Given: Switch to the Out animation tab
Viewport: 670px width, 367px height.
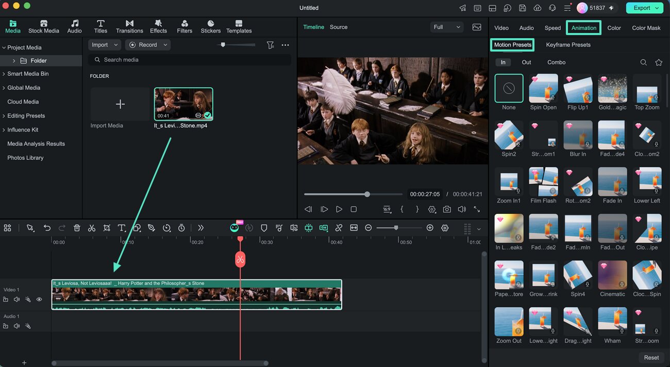Looking at the screenshot, I should pos(526,62).
